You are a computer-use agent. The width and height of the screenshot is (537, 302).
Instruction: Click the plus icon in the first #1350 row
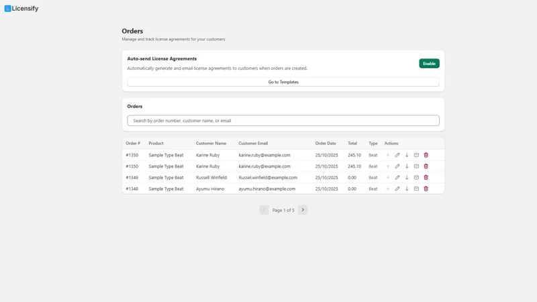pos(388,155)
